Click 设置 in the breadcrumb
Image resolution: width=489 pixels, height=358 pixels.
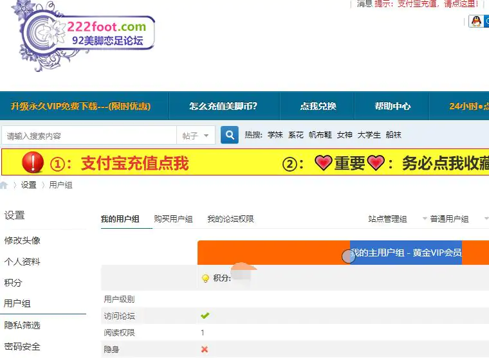(29, 185)
